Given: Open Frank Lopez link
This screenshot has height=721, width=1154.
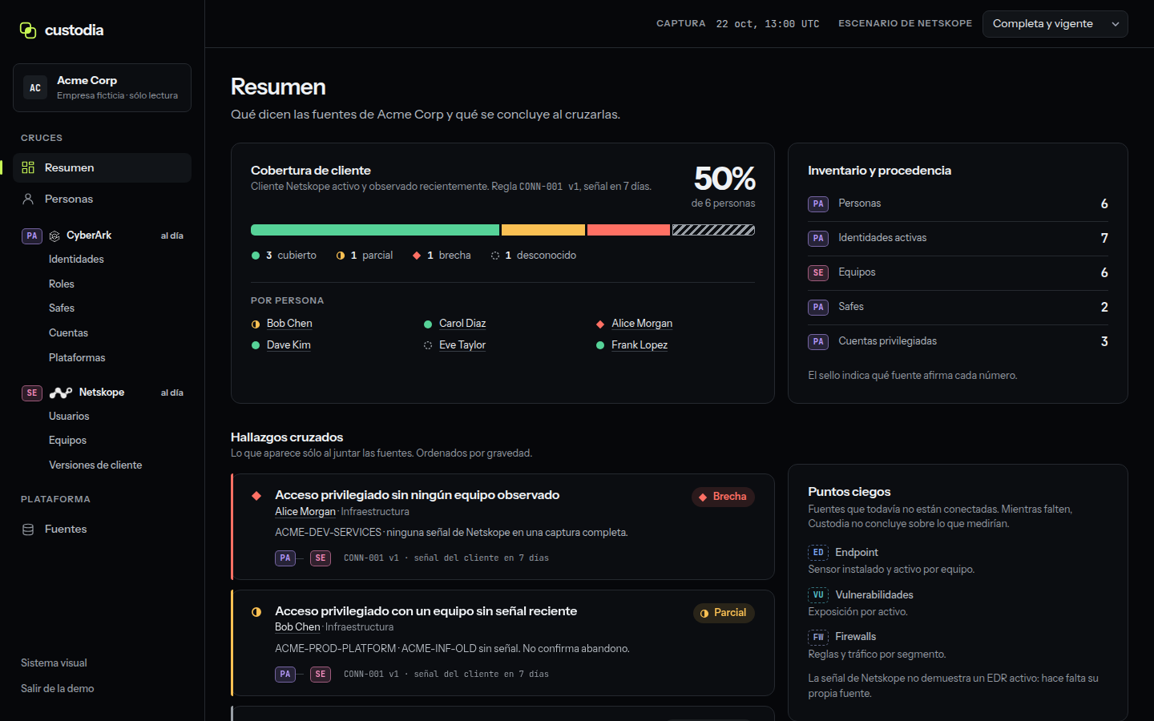Looking at the screenshot, I should [640, 345].
